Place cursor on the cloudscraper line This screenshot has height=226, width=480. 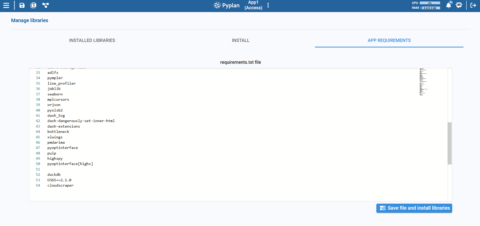click(60, 186)
